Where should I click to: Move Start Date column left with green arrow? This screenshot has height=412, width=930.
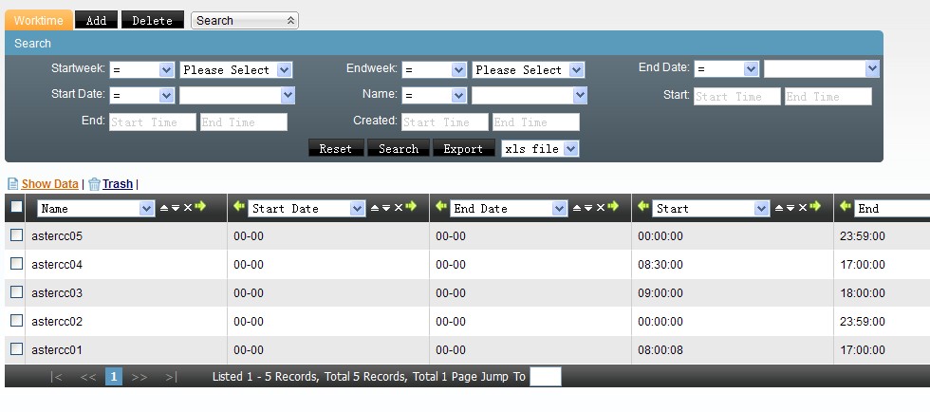[239, 207]
